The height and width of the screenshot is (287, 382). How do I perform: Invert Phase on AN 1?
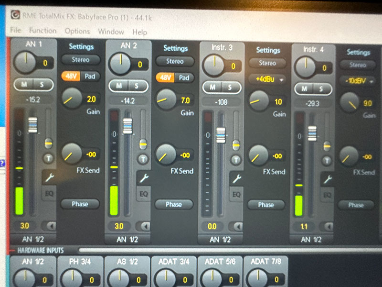(80, 204)
